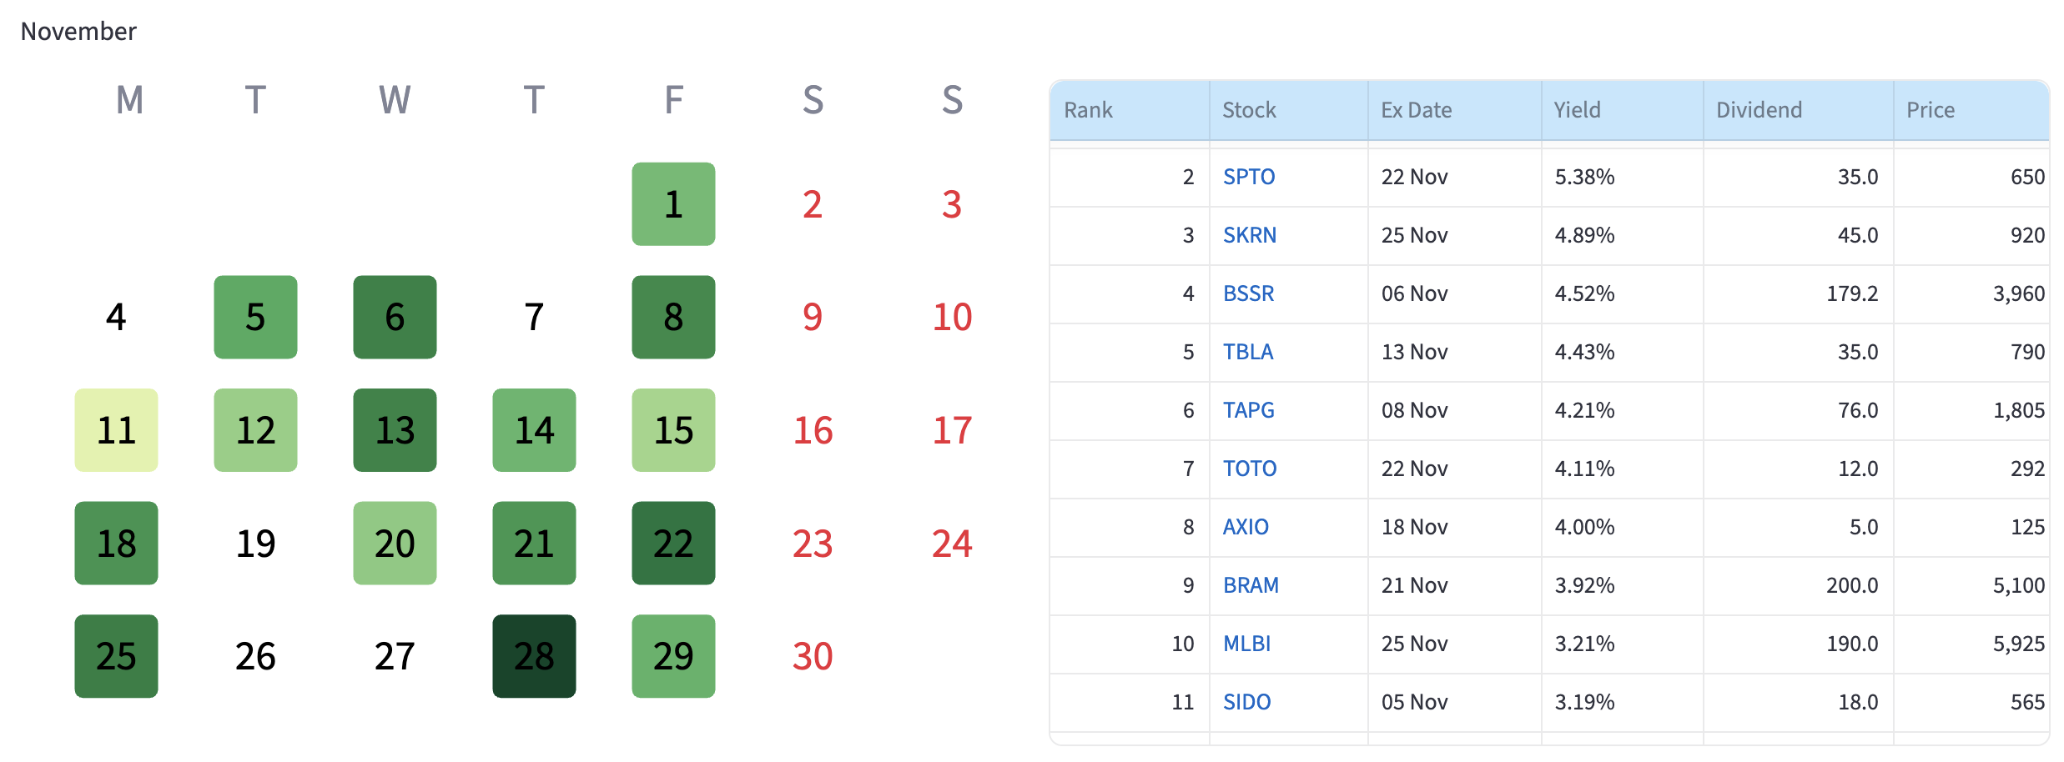
Task: Click the BSSR ticker link
Action: (x=1248, y=293)
